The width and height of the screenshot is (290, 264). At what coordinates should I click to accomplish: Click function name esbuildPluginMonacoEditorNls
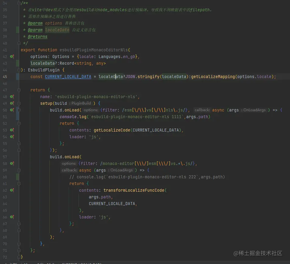click(x=94, y=50)
